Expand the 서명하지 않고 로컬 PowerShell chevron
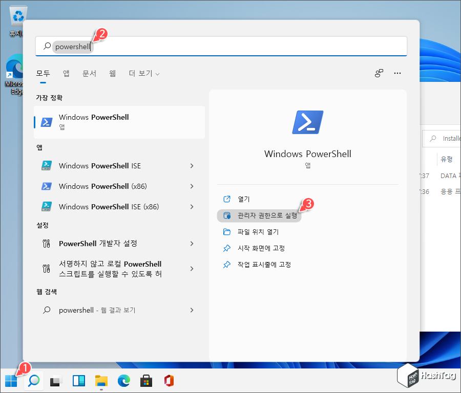Screen dimensions: 461x393 pyautogui.click(x=192, y=269)
